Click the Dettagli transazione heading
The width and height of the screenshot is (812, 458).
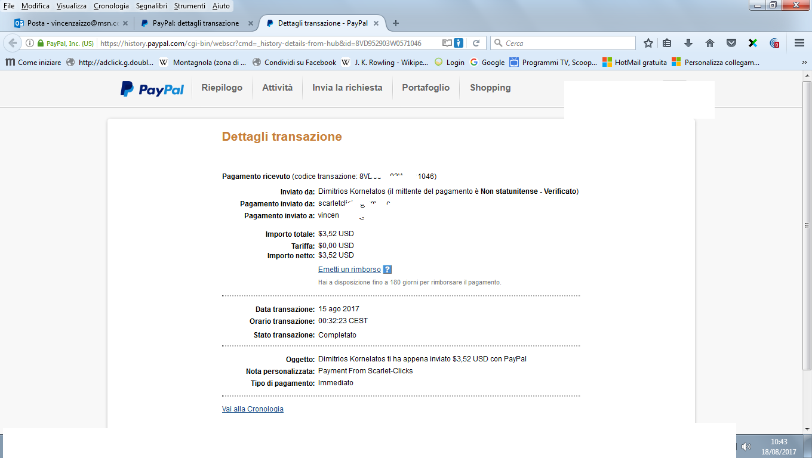(x=282, y=137)
